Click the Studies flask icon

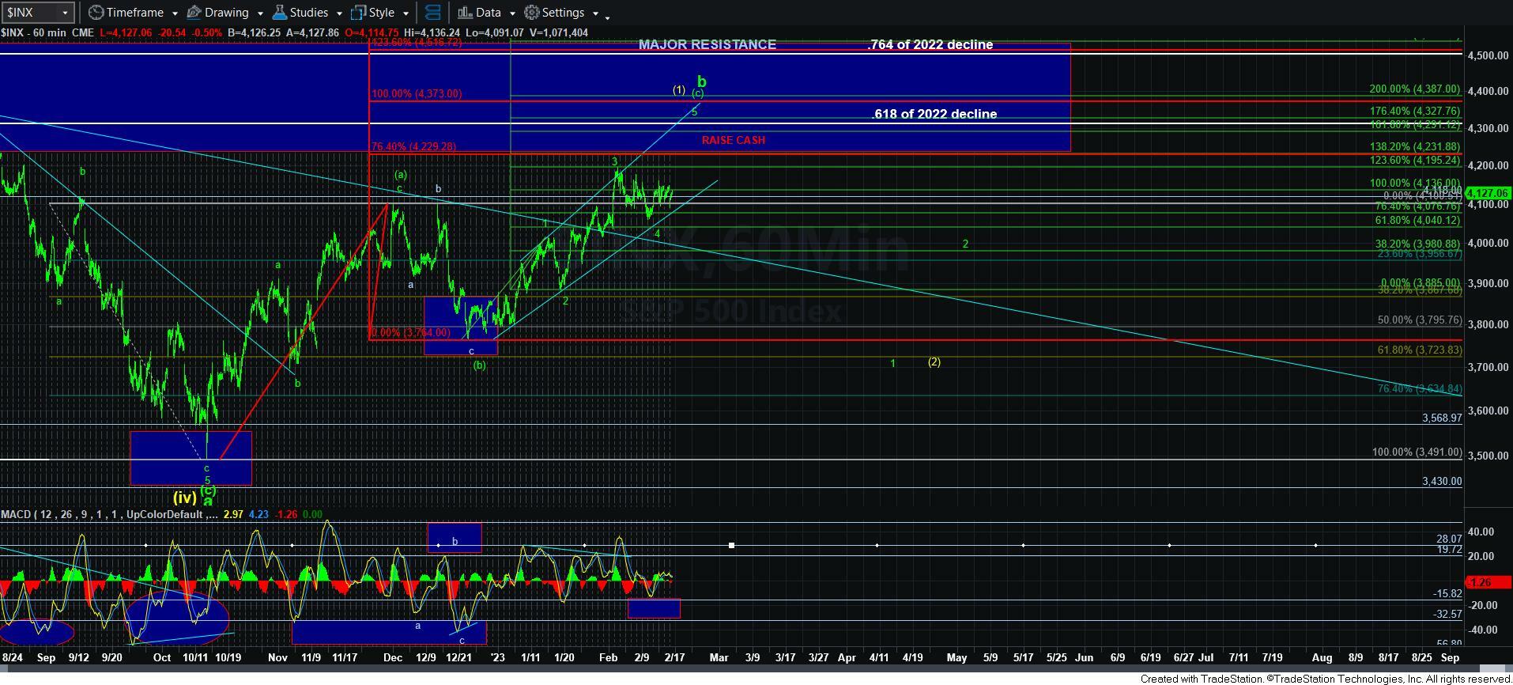point(278,13)
